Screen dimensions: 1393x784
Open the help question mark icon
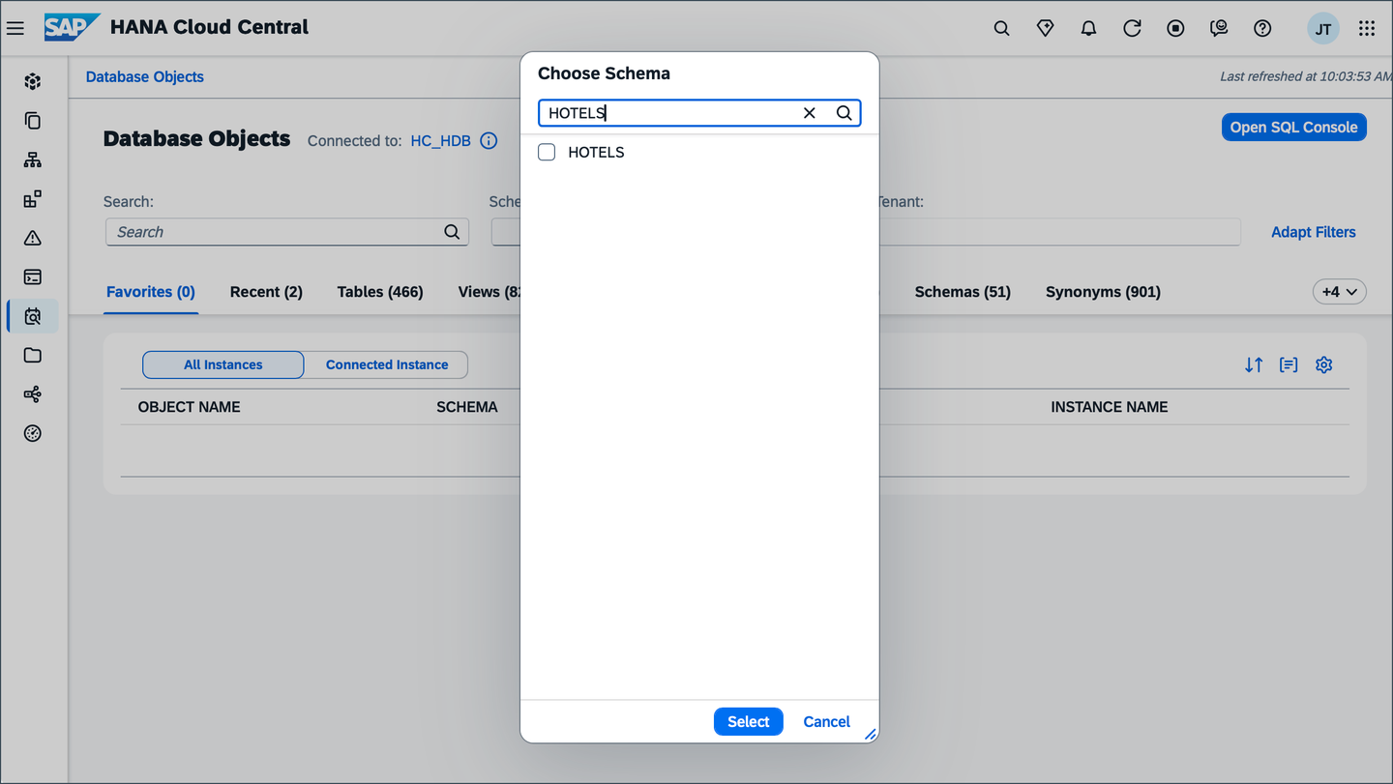coord(1262,28)
